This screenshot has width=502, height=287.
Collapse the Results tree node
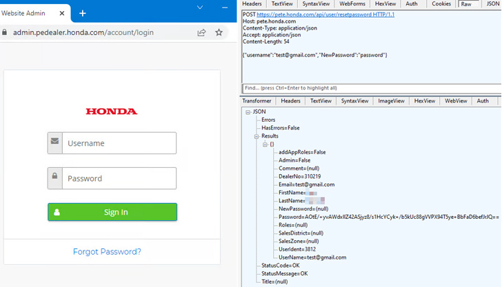(x=257, y=136)
